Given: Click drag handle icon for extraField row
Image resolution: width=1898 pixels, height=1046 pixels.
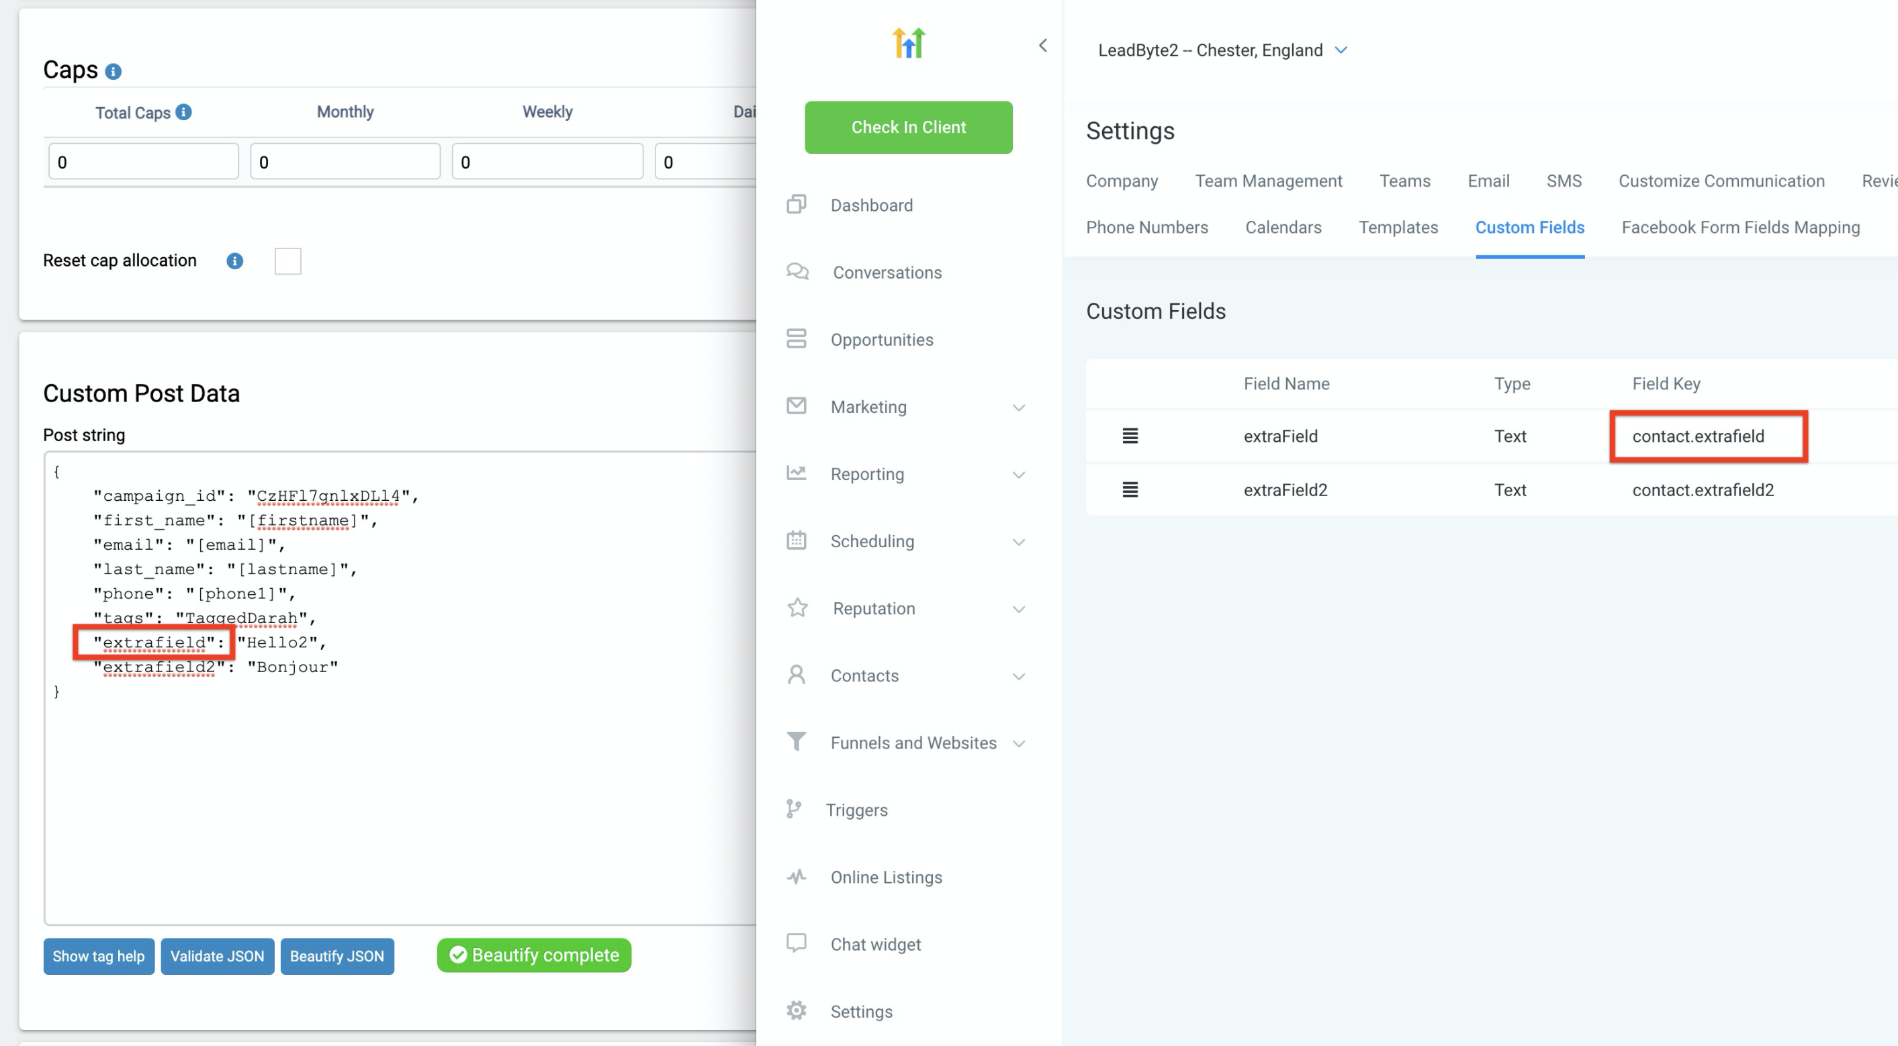Looking at the screenshot, I should pyautogui.click(x=1130, y=436).
